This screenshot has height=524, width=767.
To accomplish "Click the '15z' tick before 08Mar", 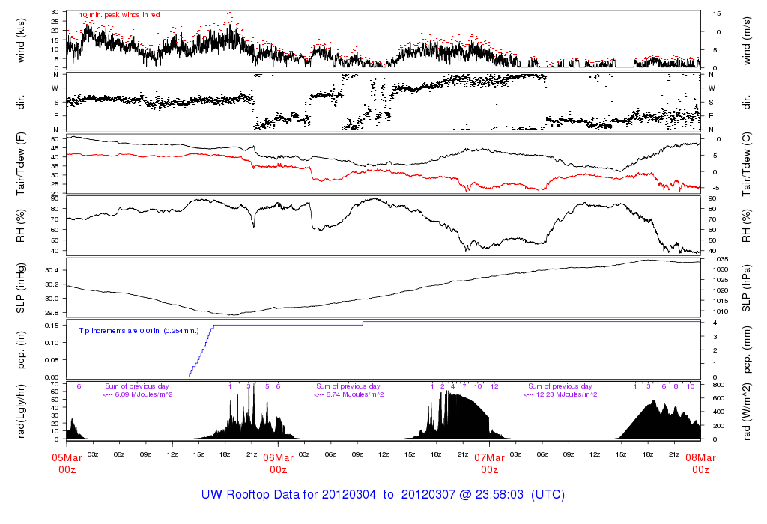I will tap(621, 454).
